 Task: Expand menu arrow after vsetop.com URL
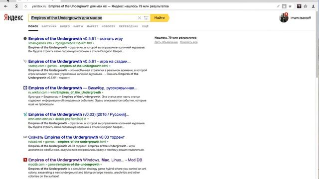coord(110,66)
